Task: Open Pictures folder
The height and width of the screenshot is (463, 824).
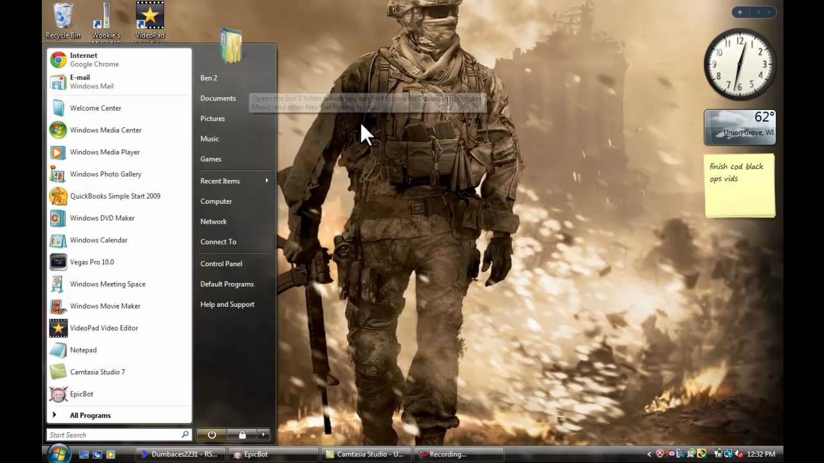Action: click(234, 118)
